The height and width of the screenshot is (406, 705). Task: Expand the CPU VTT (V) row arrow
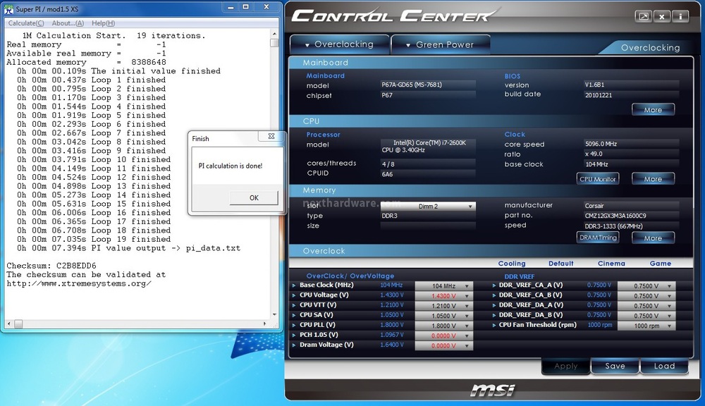(x=294, y=304)
